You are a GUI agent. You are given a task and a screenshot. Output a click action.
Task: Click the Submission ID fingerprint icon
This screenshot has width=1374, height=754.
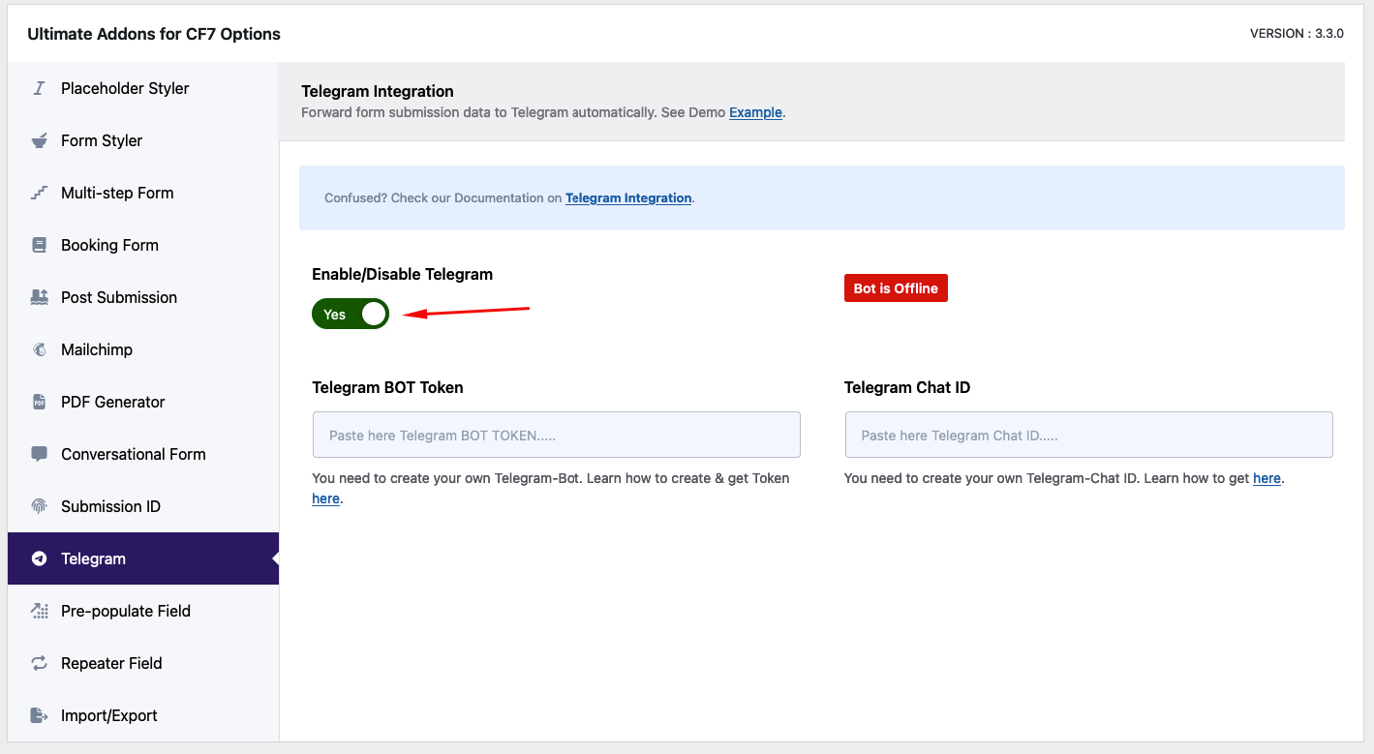point(39,506)
